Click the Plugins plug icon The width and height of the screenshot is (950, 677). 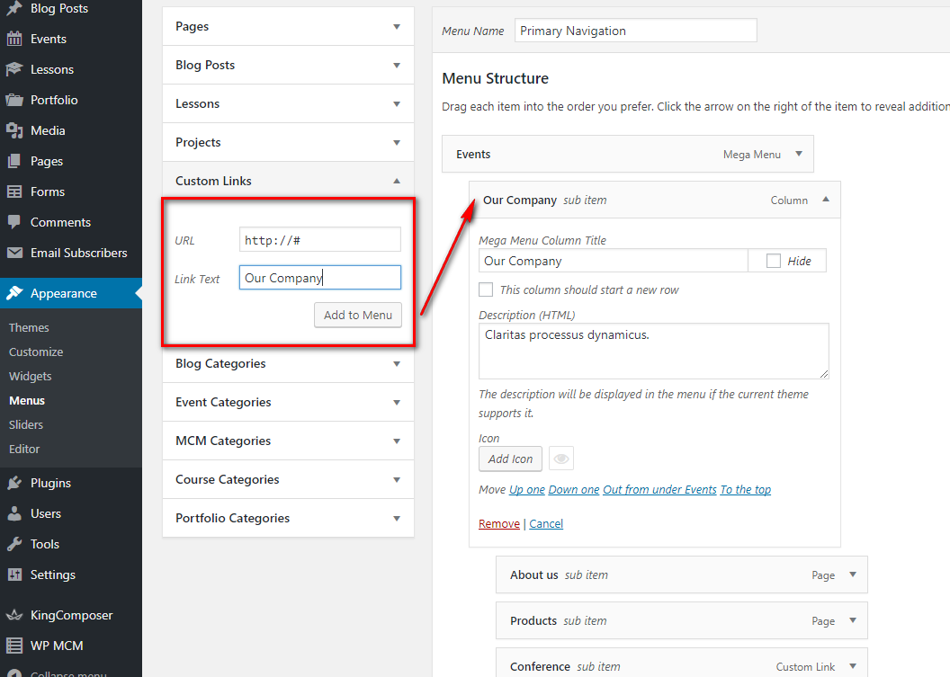point(14,483)
